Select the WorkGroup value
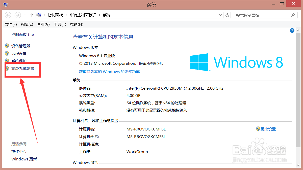The width and height of the screenshot is (303, 170). tap(137, 152)
